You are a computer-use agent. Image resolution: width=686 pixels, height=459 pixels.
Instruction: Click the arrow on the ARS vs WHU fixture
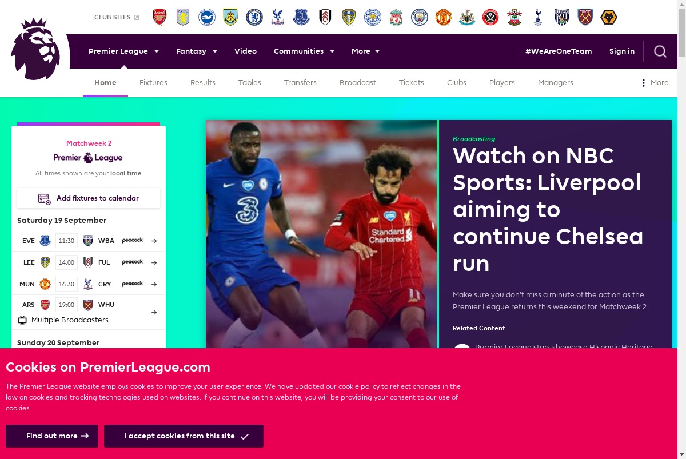coord(154,312)
